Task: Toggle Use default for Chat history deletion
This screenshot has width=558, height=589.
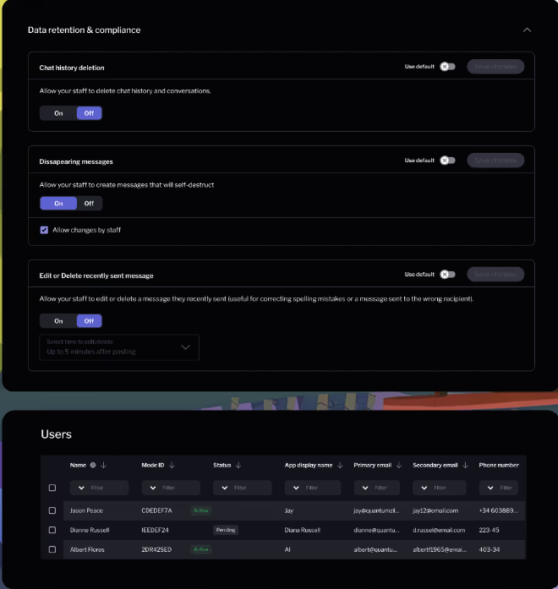Action: 447,66
